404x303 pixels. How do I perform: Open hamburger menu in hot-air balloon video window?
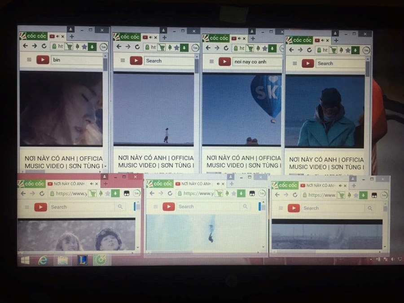[x=211, y=61]
